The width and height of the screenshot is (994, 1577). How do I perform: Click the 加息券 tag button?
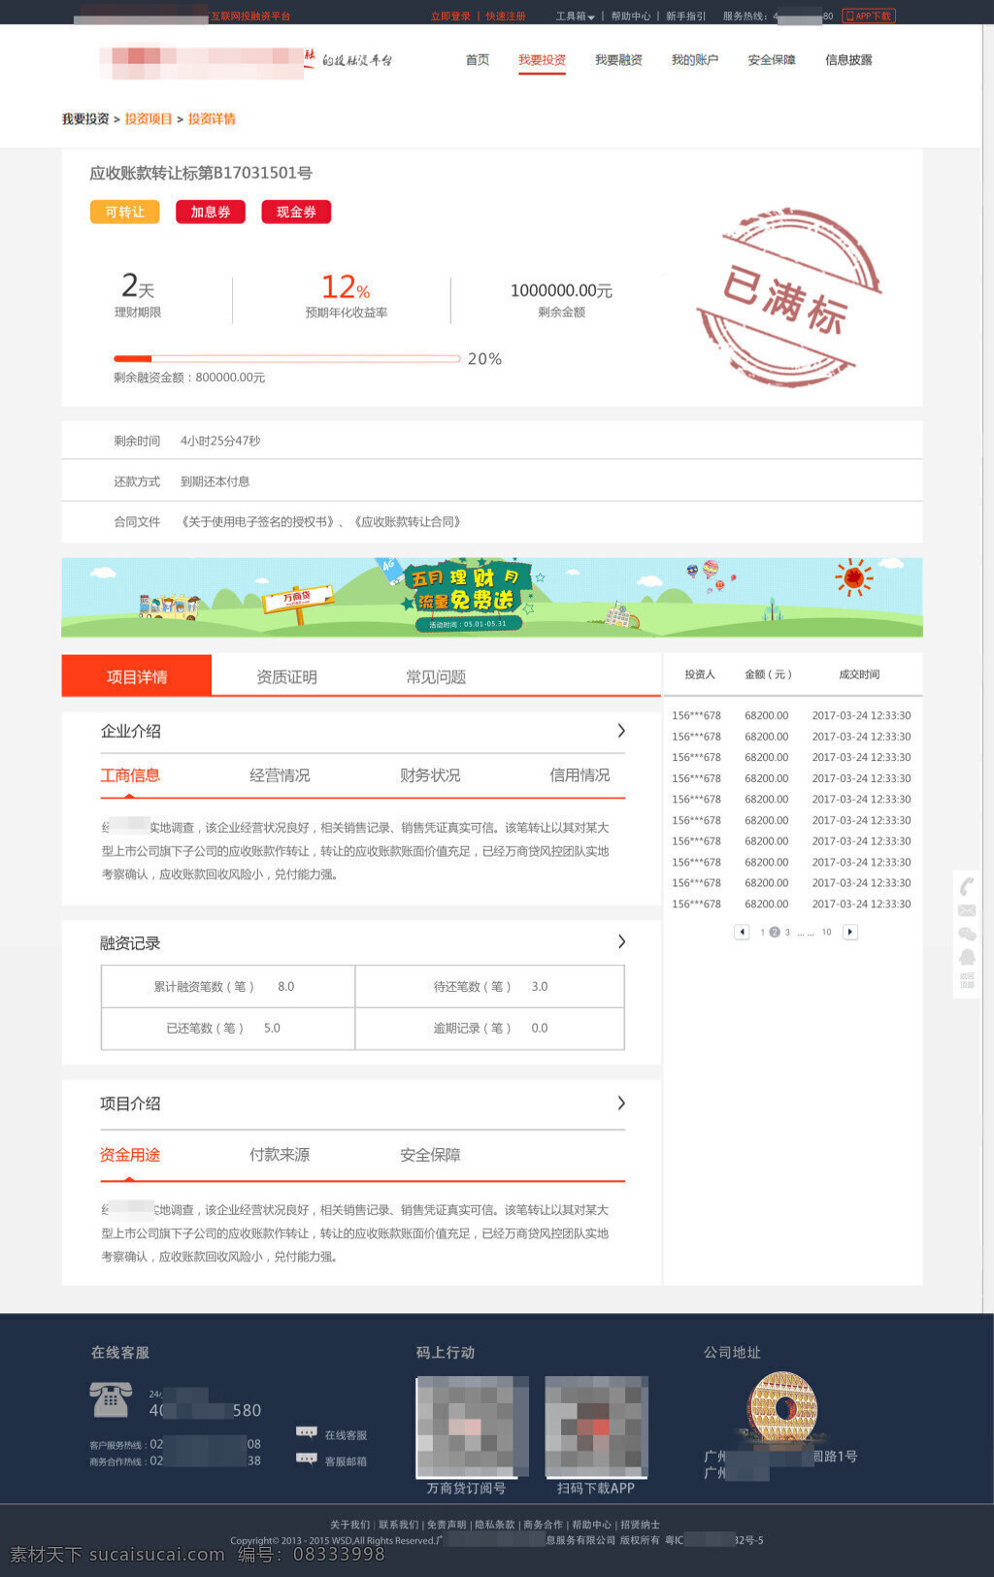pos(211,212)
